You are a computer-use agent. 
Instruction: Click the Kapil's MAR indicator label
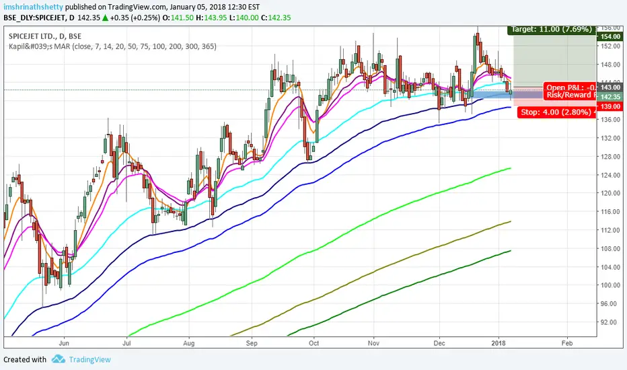tap(112, 46)
